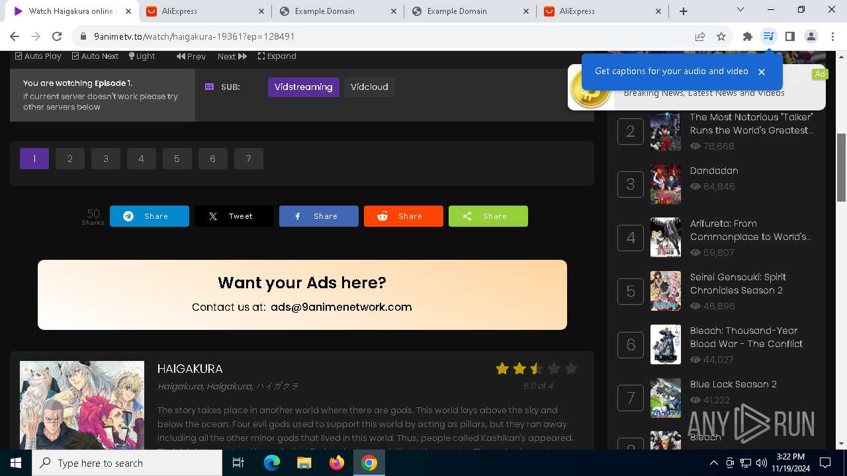Open episode 4

(x=142, y=159)
